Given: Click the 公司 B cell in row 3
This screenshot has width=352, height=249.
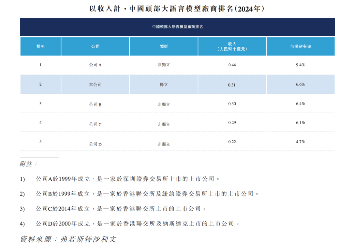Looking at the screenshot, I should point(95,104).
